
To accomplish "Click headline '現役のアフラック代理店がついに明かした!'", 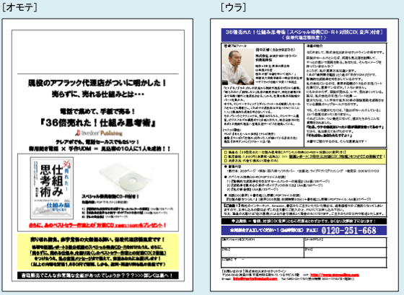I will pyautogui.click(x=97, y=83).
